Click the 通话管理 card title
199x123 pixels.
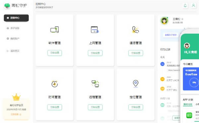pyautogui.click(x=136, y=43)
